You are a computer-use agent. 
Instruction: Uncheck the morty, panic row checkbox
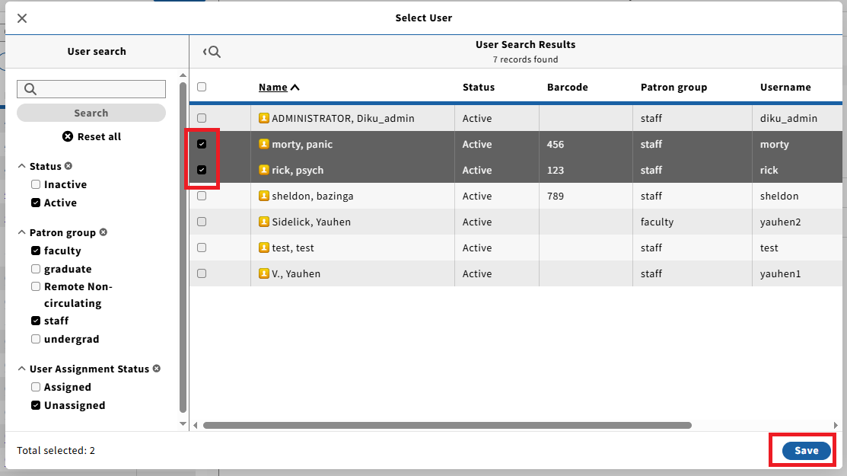(x=202, y=144)
